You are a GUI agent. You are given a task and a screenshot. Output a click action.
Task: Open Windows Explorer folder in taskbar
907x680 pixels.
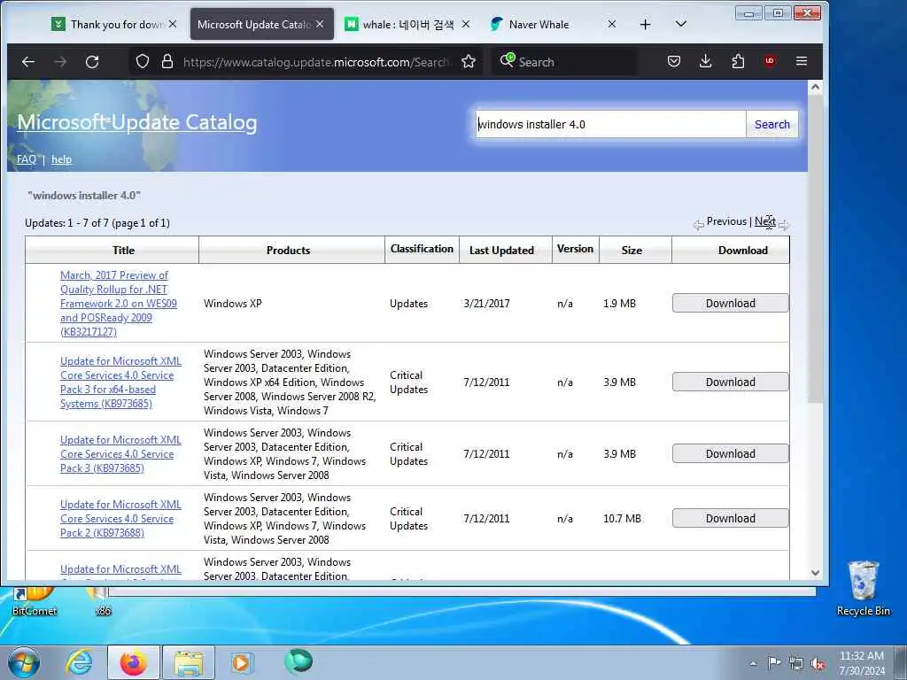(x=189, y=662)
